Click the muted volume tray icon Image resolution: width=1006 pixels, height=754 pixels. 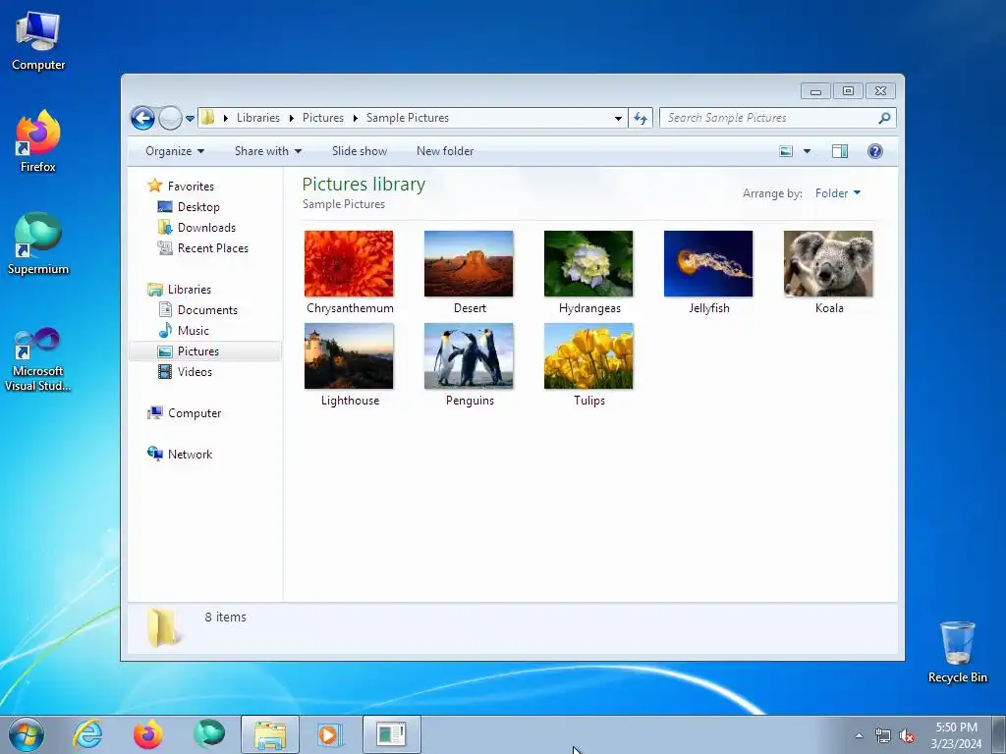point(907,736)
